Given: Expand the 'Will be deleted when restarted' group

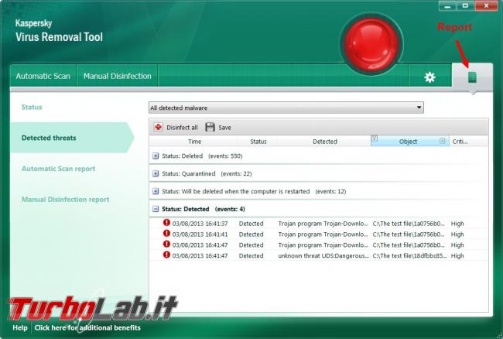Looking at the screenshot, I should pos(156,191).
